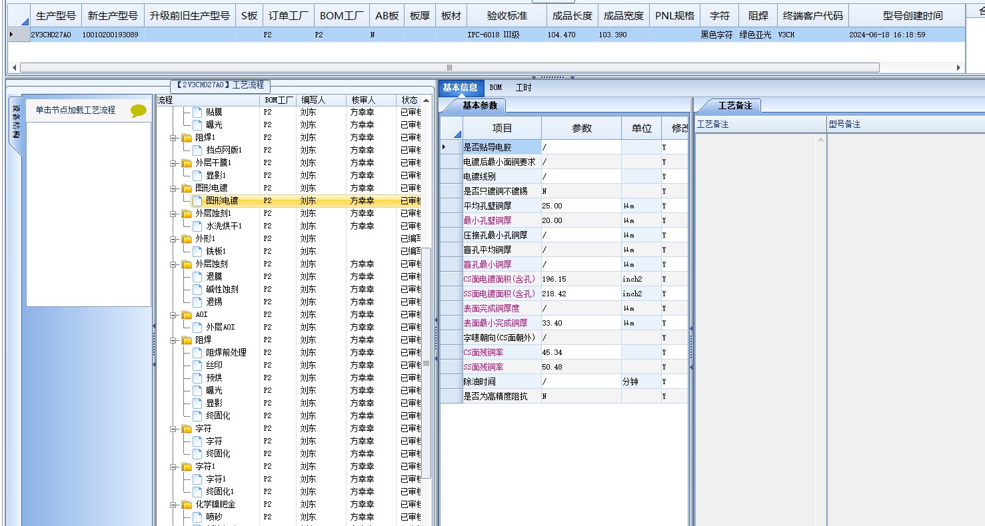Collapse the 阻焊 folder node

[173, 340]
